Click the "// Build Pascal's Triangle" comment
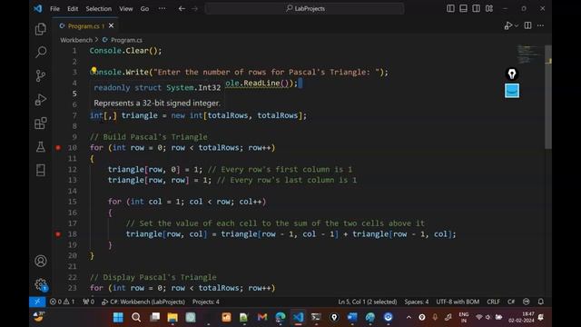This screenshot has height=327, width=581. [149, 137]
